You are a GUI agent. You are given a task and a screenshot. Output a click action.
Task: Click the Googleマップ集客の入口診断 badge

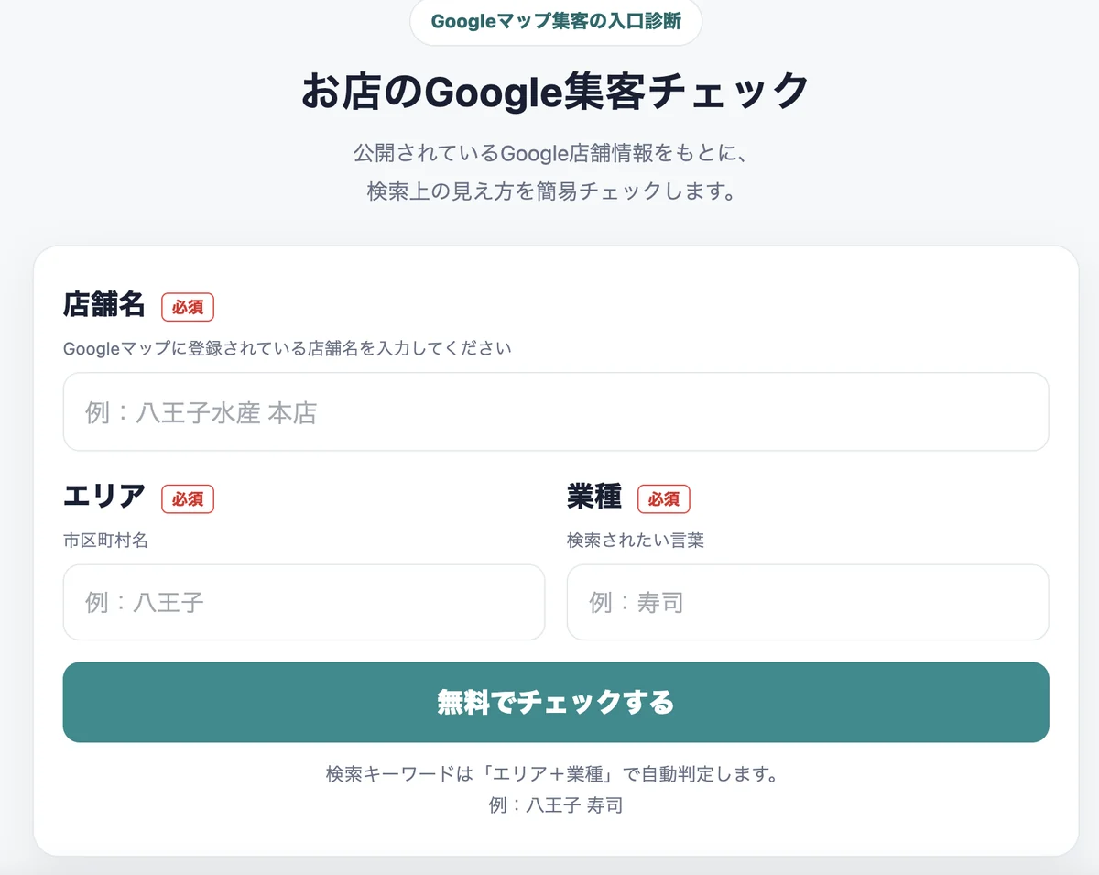[x=556, y=22]
